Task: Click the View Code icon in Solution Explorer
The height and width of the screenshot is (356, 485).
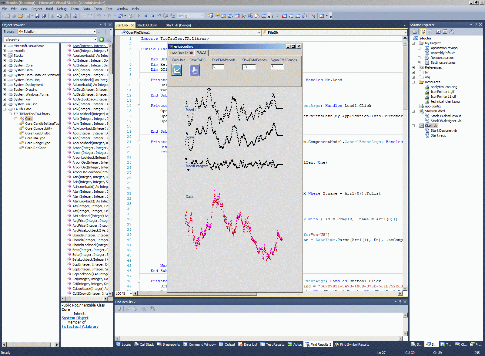Action: (x=438, y=32)
